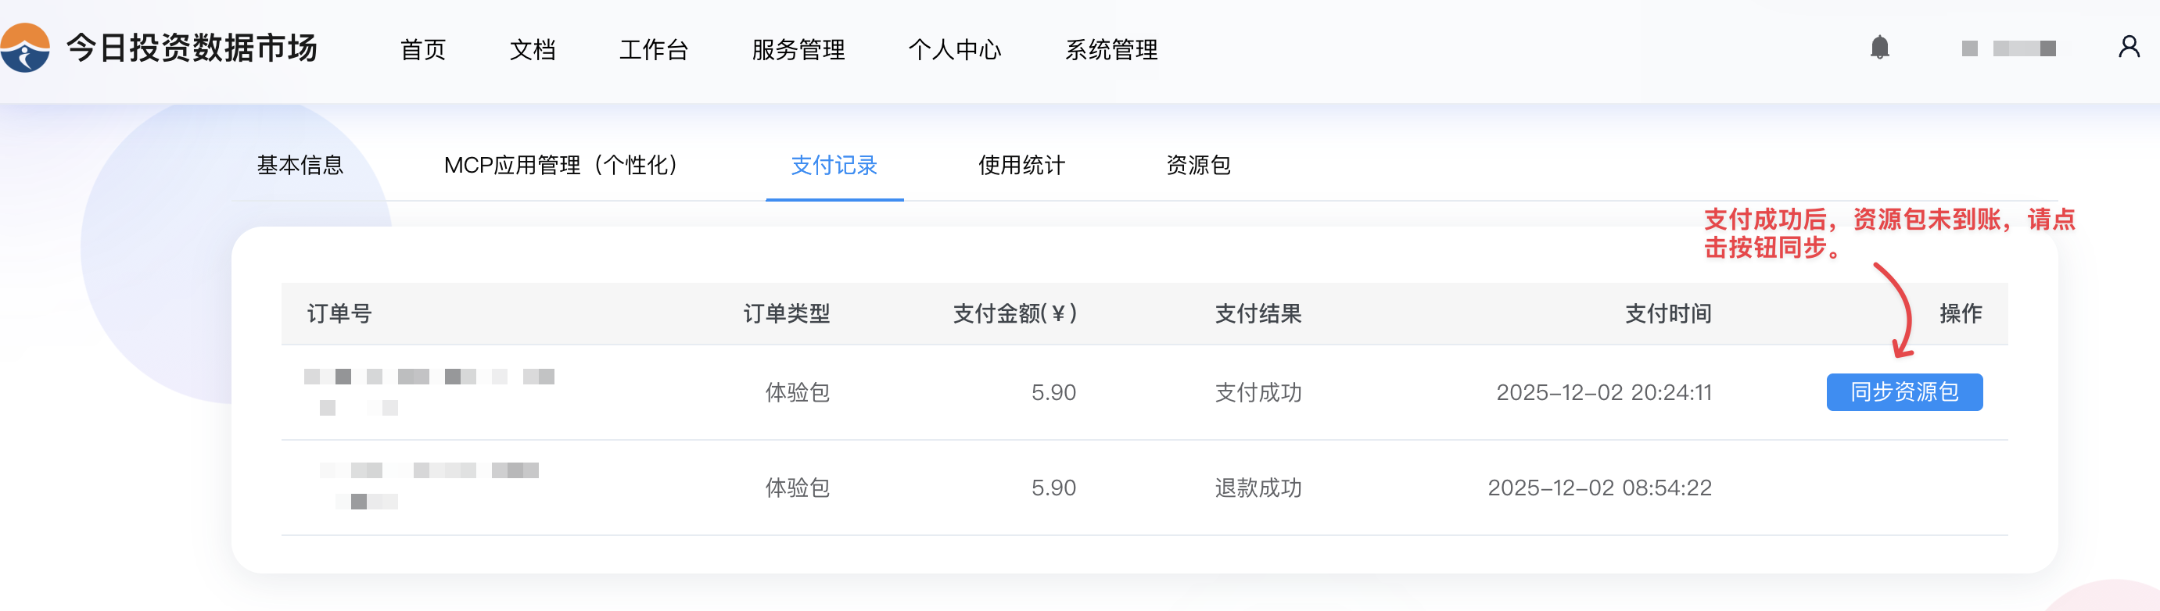The height and width of the screenshot is (611, 2160).
Task: Click the 支付时间 column header
Action: [x=1668, y=313]
